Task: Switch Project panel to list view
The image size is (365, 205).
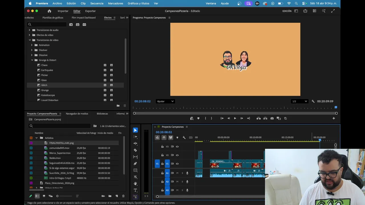Action: [37, 196]
